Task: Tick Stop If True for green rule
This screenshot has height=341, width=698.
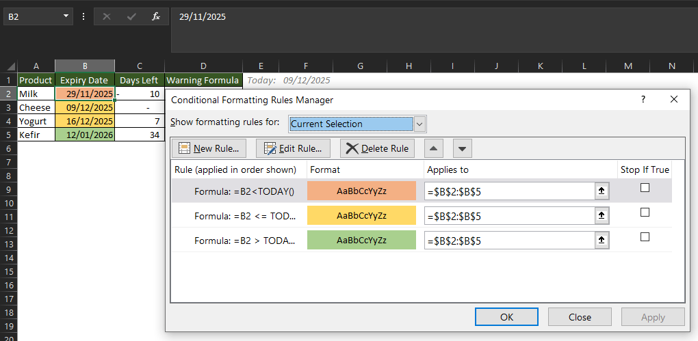Action: coord(645,237)
